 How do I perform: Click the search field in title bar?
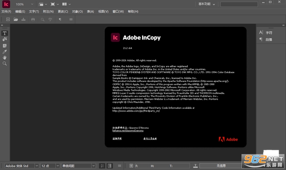(x=239, y=4)
